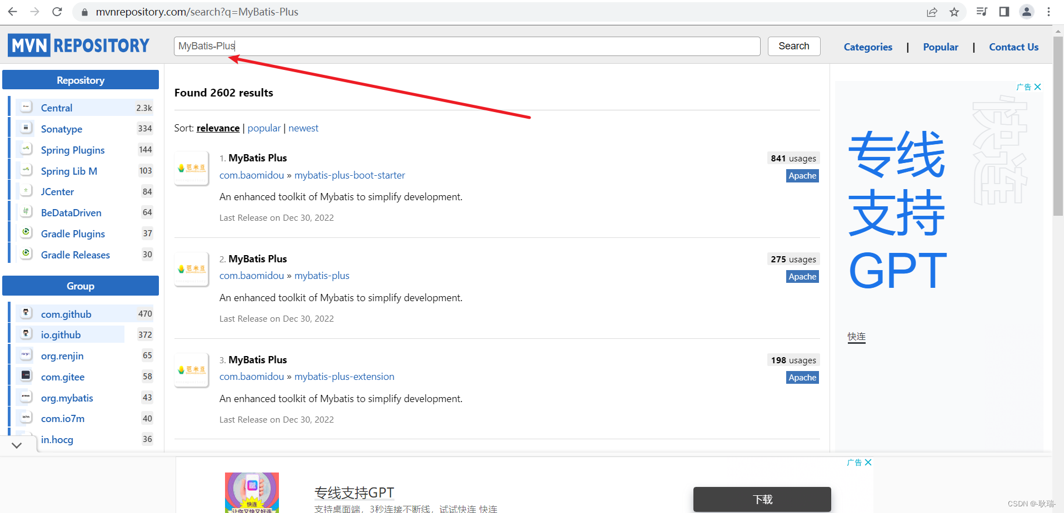Click the Sonatype repository icon

pyautogui.click(x=26, y=128)
